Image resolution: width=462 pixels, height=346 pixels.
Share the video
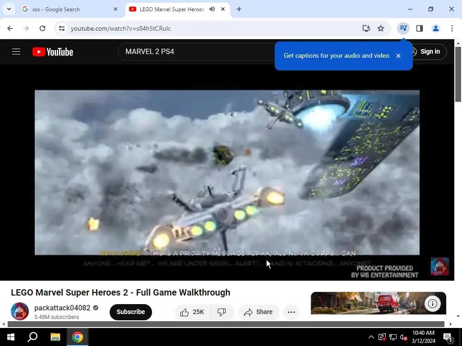[x=259, y=312]
